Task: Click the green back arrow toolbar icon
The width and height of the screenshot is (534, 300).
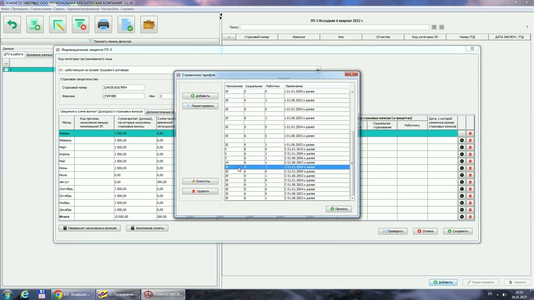Action: [x=13, y=25]
